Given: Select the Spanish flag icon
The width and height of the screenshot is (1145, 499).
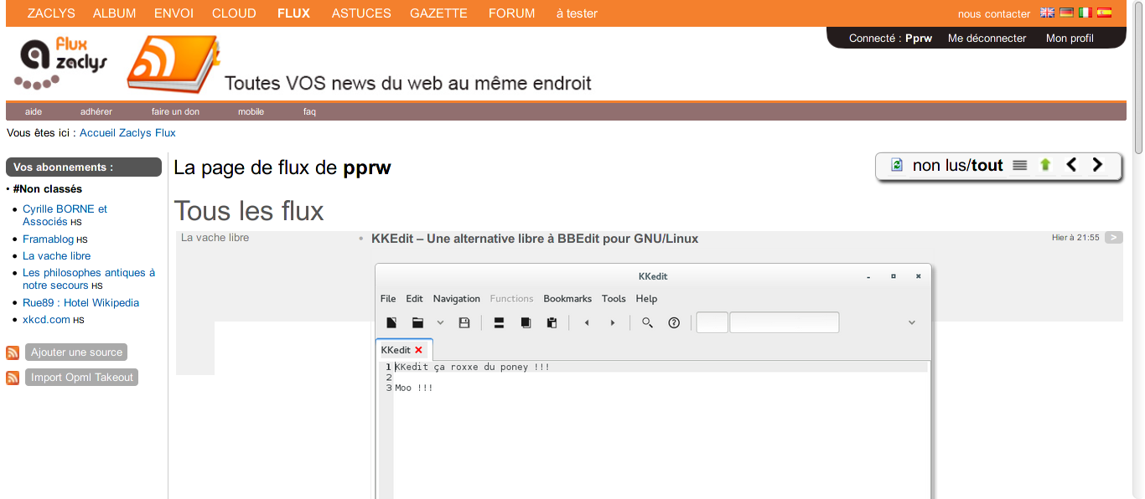Looking at the screenshot, I should pos(1104,13).
